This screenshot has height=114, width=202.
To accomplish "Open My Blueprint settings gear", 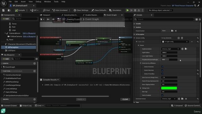I will (x=37, y=59).
